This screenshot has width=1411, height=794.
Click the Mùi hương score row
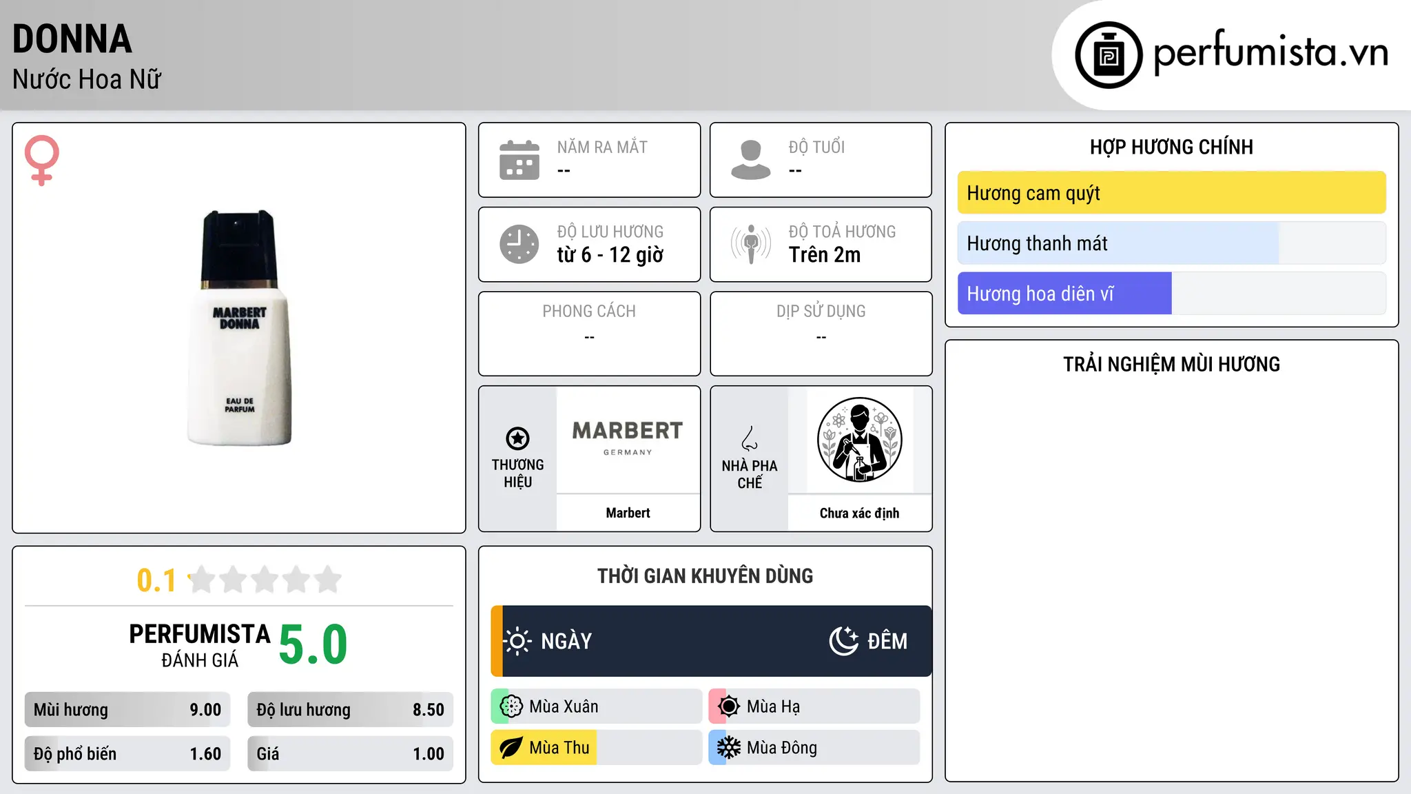[x=127, y=710]
